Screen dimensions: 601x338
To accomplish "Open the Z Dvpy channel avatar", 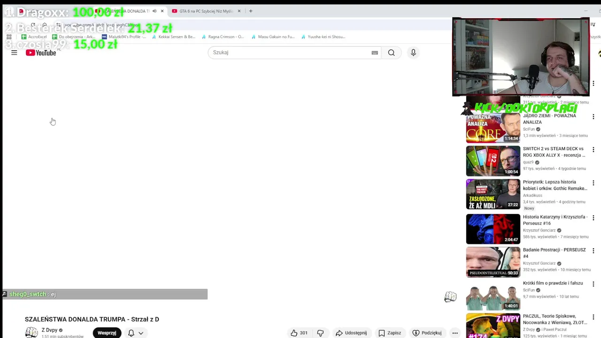I will point(31,332).
